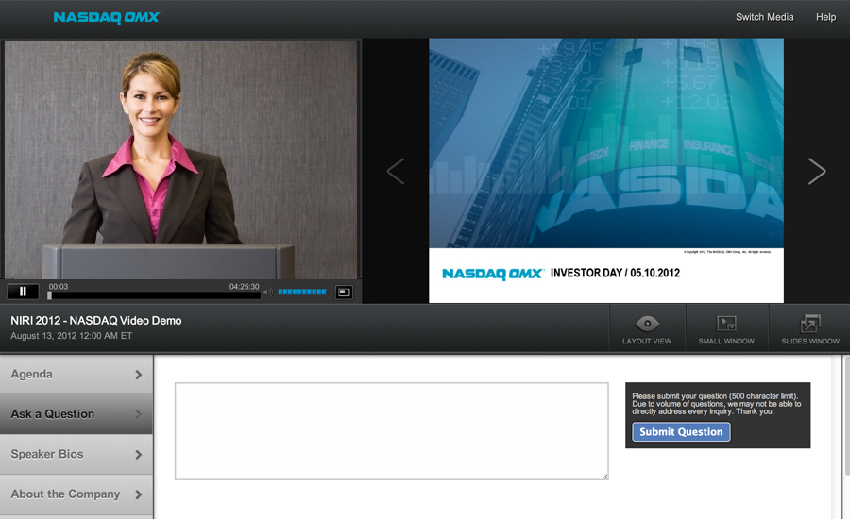
Task: Click Switch Media in the header
Action: (x=764, y=17)
